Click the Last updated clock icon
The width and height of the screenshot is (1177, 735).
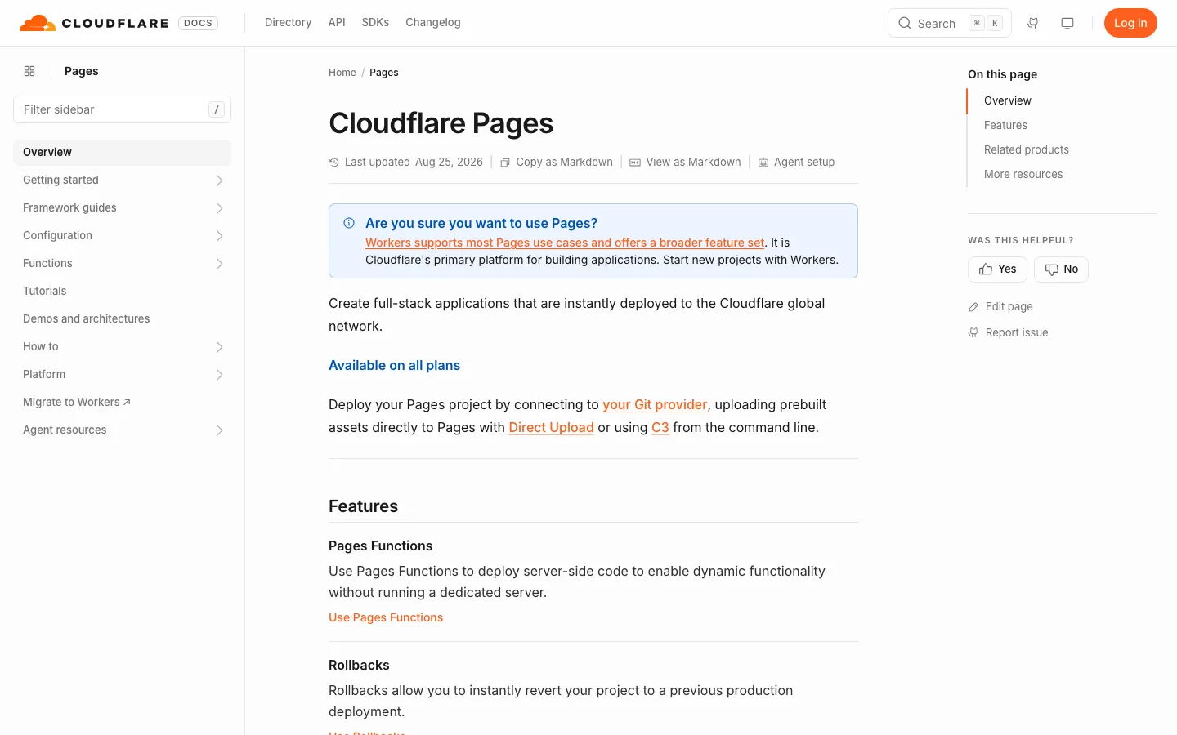pyautogui.click(x=334, y=163)
